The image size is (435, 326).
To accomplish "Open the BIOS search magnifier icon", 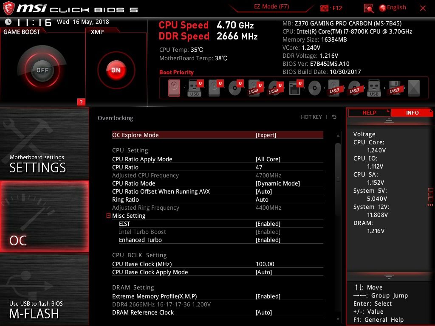I will pos(369,8).
